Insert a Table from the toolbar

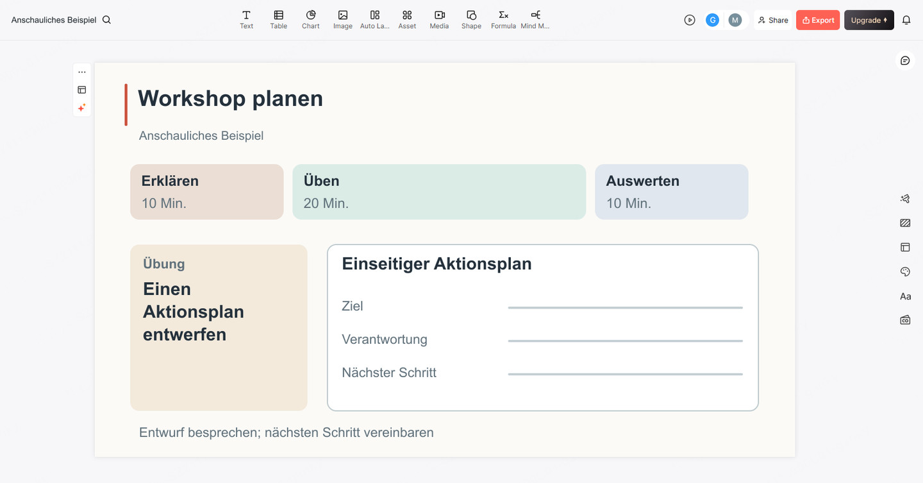coord(278,19)
